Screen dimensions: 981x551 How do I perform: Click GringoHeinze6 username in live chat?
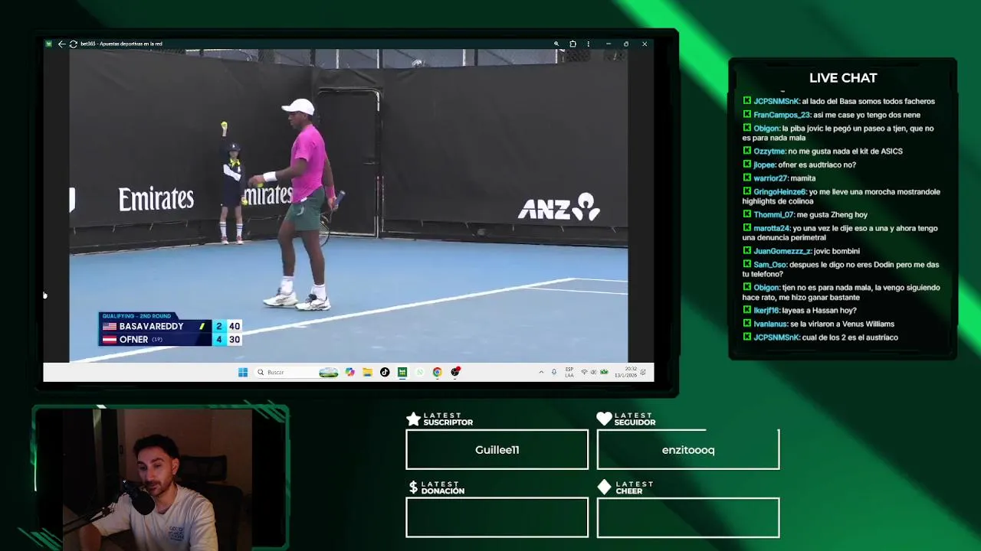779,192
